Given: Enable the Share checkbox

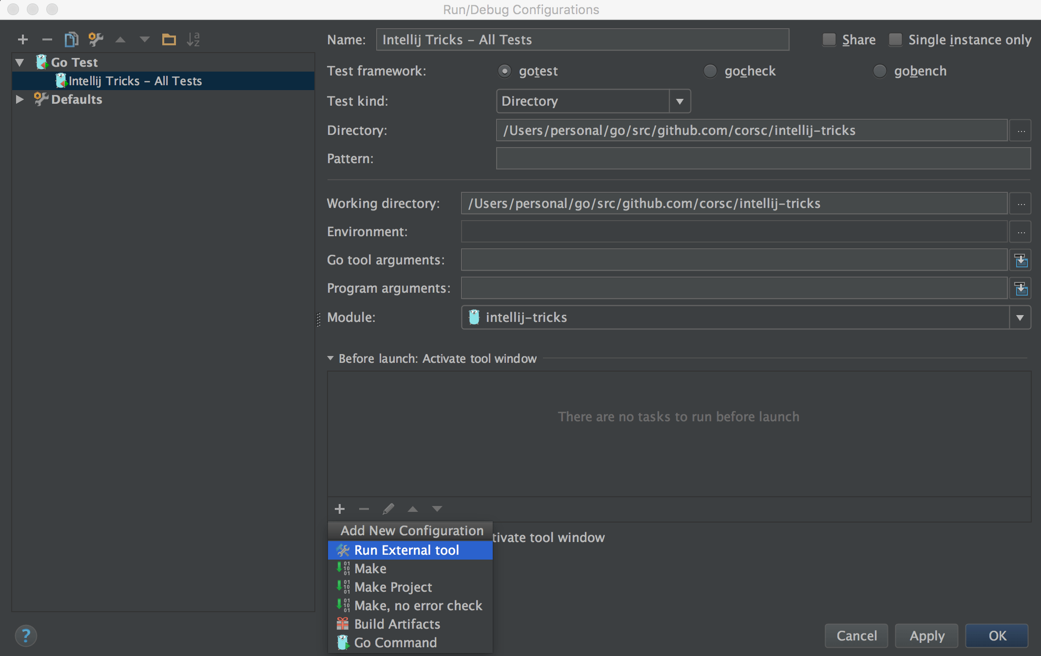Looking at the screenshot, I should pos(829,39).
